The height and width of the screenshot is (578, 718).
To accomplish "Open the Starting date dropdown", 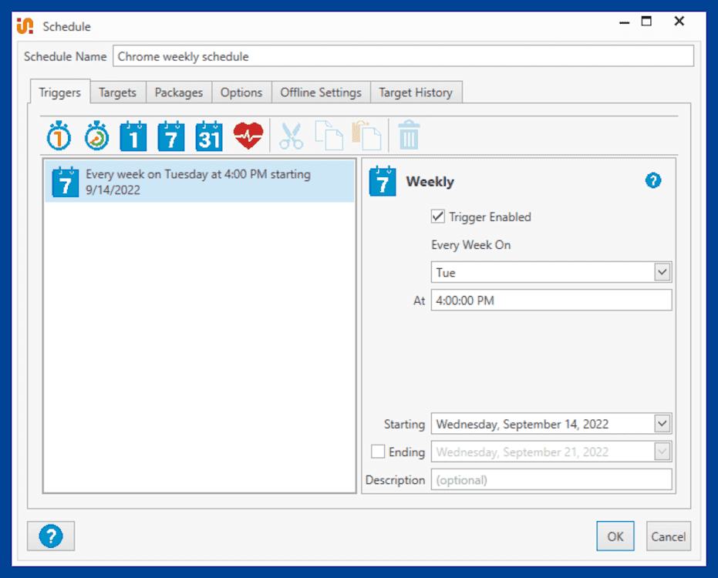I will [662, 423].
